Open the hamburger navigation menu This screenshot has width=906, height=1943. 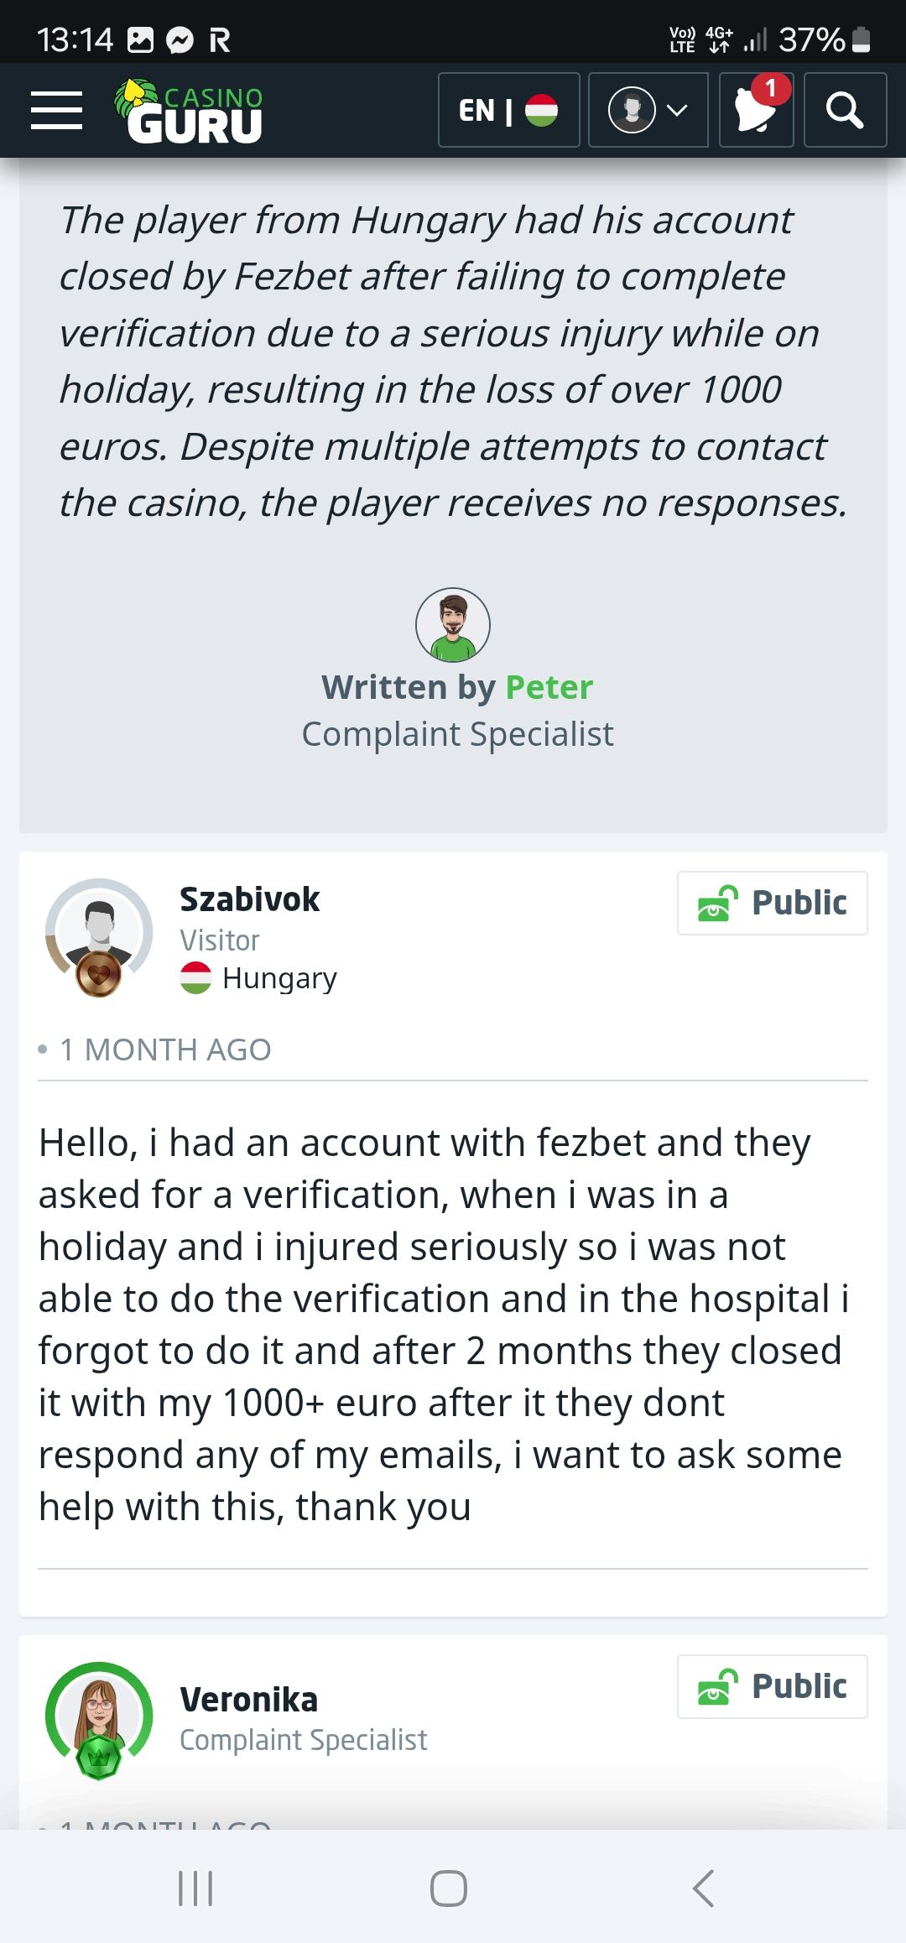tap(56, 110)
